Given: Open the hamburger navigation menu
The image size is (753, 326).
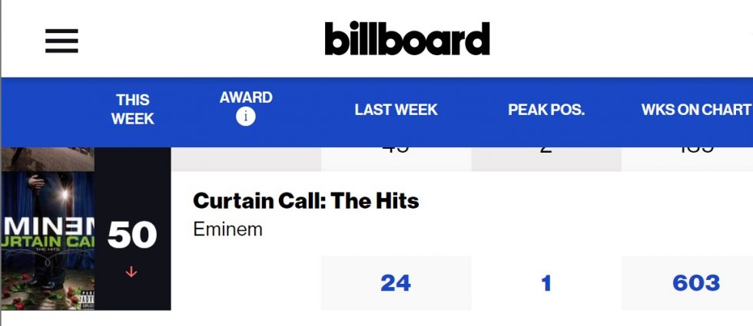Looking at the screenshot, I should pos(61,41).
